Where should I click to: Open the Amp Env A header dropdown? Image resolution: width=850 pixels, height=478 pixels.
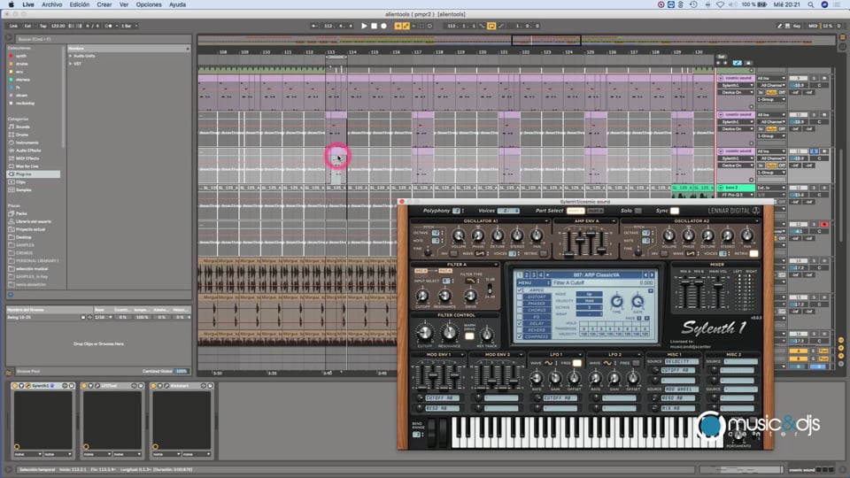613,221
